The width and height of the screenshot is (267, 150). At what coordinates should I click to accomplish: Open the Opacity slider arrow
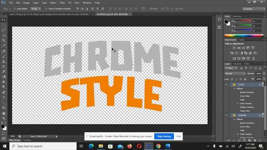(x=264, y=74)
